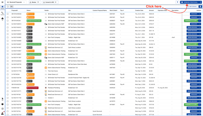Screen dimensions: 203x116
Task: Click the TC avatar for Tree Care Gurus
Action: [x=46, y=71]
